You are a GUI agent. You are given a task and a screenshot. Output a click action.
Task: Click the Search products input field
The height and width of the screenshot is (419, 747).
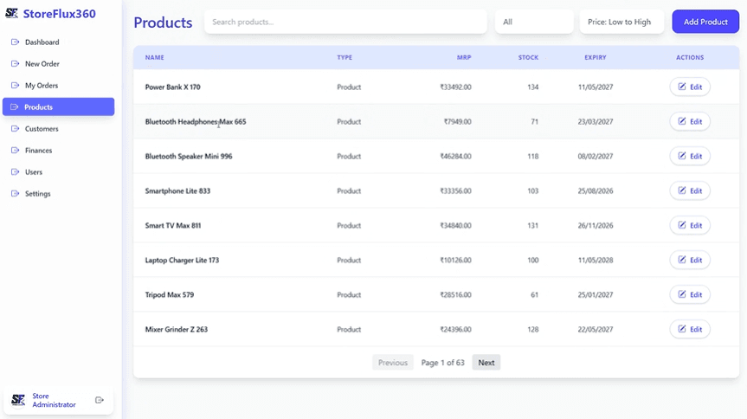(345, 22)
